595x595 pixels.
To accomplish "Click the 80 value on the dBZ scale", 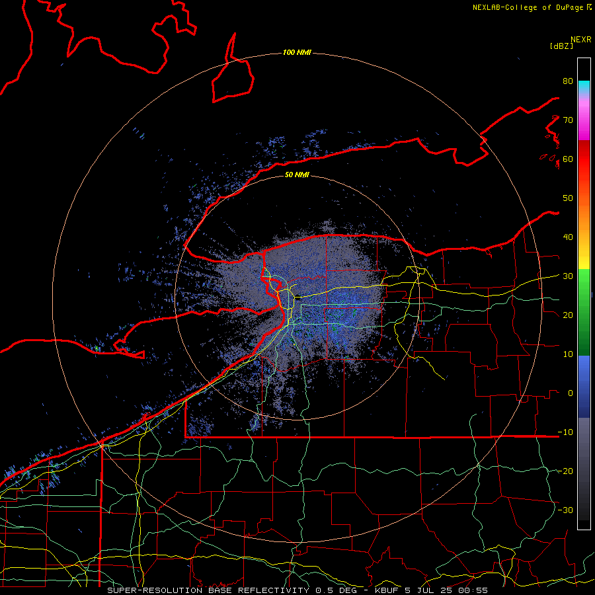I will click(x=568, y=81).
